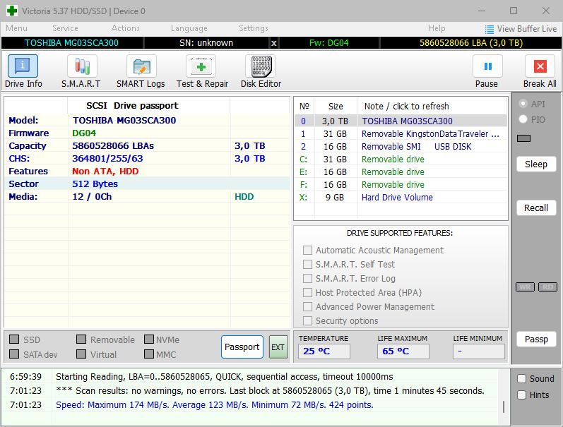This screenshot has width=563, height=427.
Task: Toggle the Sound checkbox
Action: 522,378
